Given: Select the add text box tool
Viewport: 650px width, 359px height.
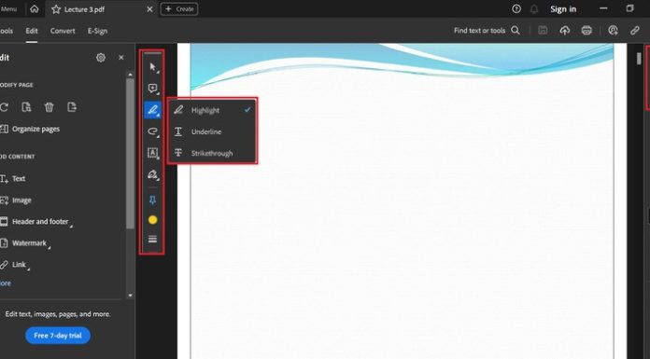Looking at the screenshot, I should [x=152, y=153].
